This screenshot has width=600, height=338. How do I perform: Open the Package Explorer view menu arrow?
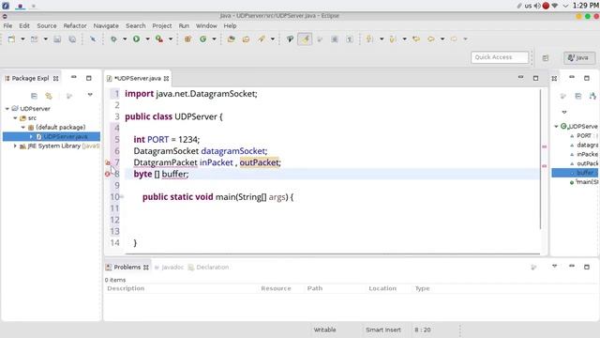(x=90, y=95)
